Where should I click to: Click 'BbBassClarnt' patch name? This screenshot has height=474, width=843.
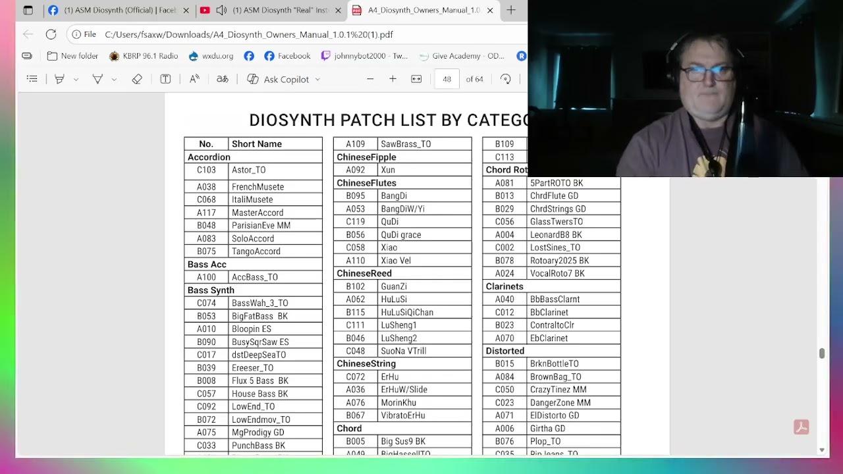coord(555,299)
